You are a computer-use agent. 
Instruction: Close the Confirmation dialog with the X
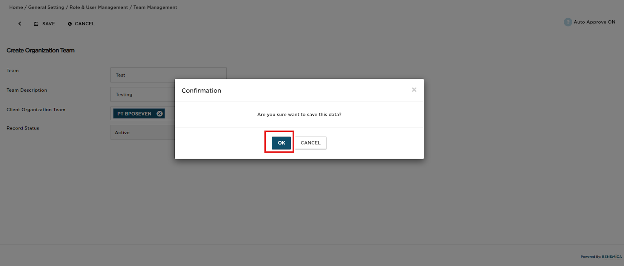pyautogui.click(x=414, y=90)
